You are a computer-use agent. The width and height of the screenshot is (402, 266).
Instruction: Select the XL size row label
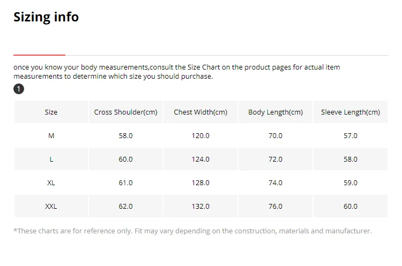click(51, 183)
